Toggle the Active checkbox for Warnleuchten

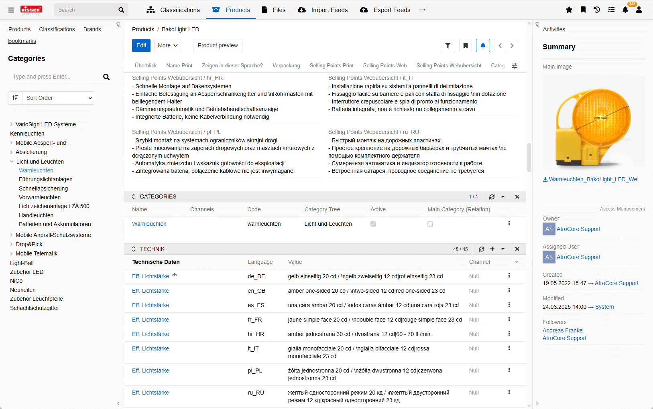(373, 224)
